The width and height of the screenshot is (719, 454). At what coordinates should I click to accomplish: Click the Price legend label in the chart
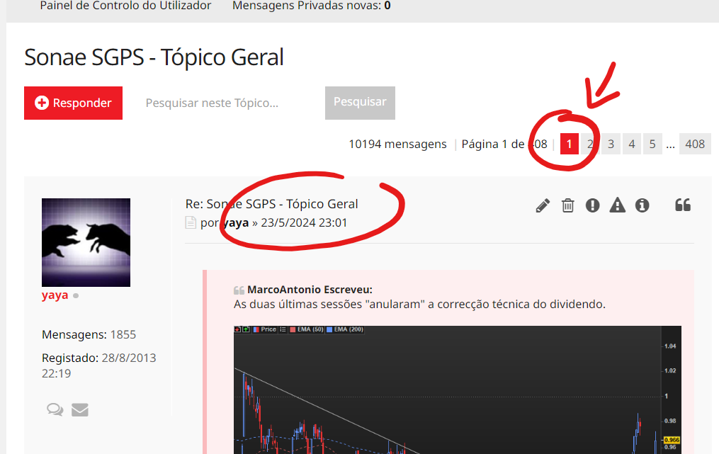pyautogui.click(x=268, y=329)
